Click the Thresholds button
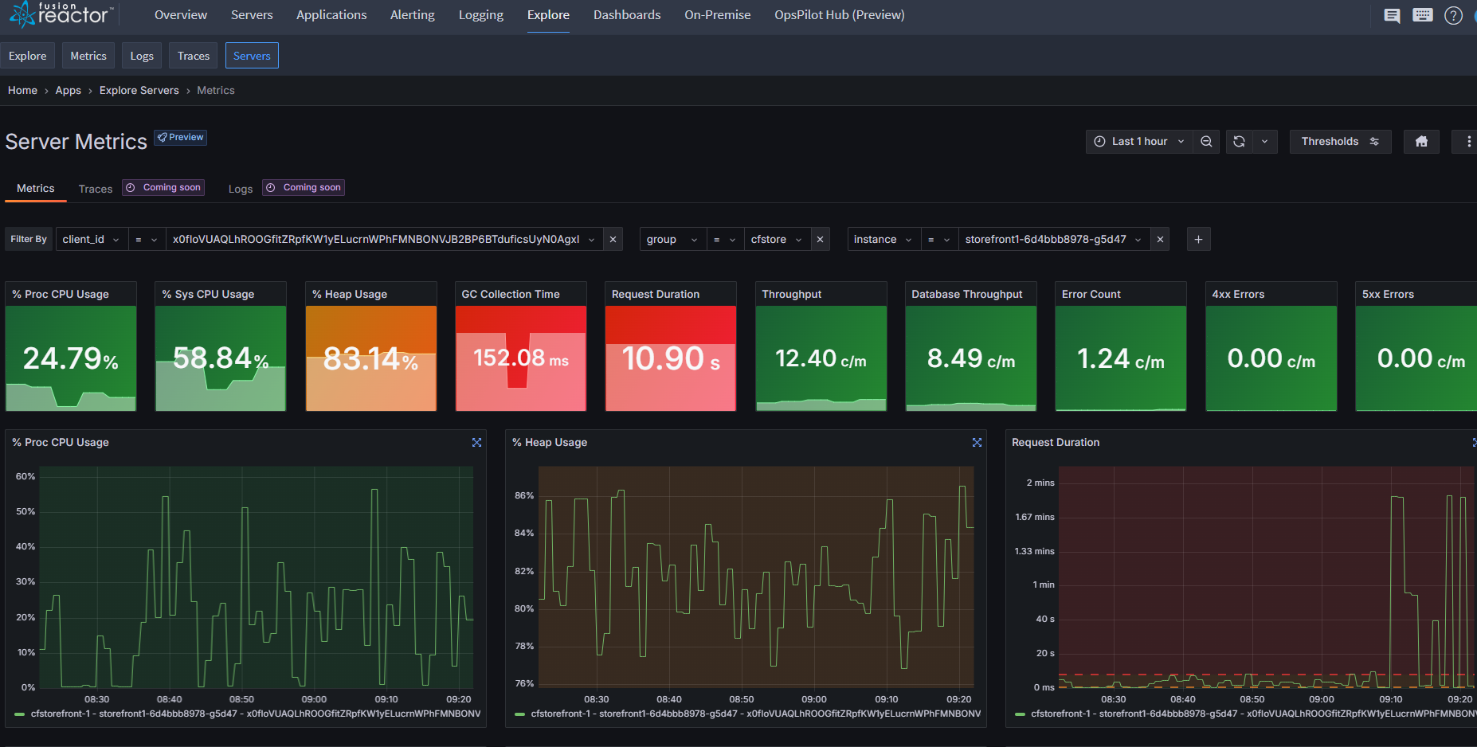1477x747 pixels. 1340,142
